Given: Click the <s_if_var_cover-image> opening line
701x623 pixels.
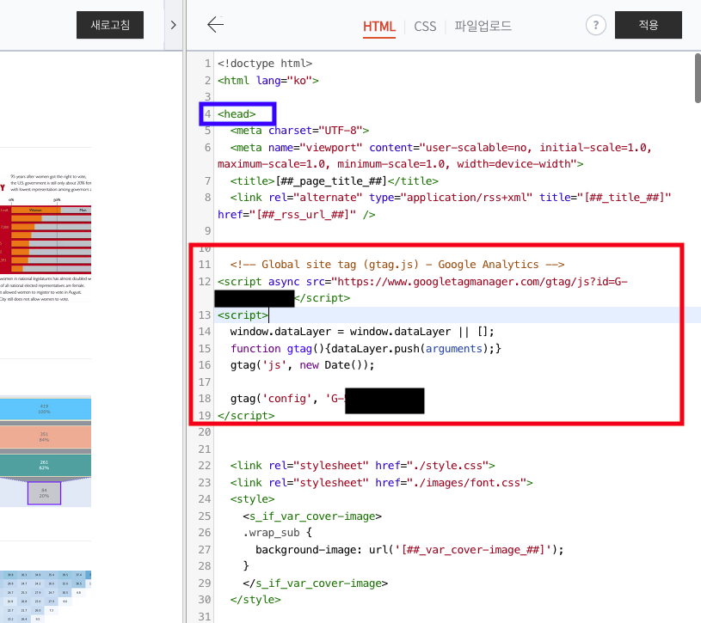Looking at the screenshot, I should 312,516.
